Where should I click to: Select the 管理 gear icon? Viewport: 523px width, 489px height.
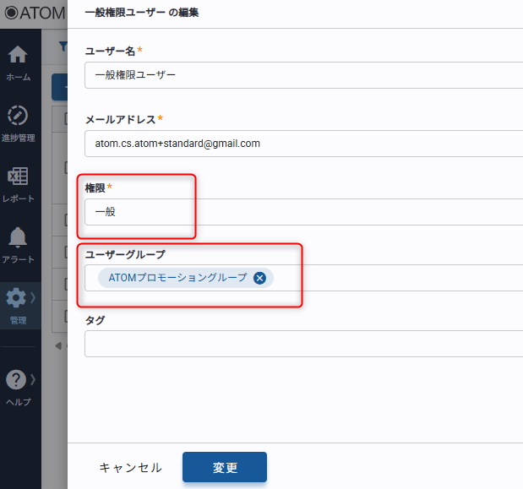15,298
